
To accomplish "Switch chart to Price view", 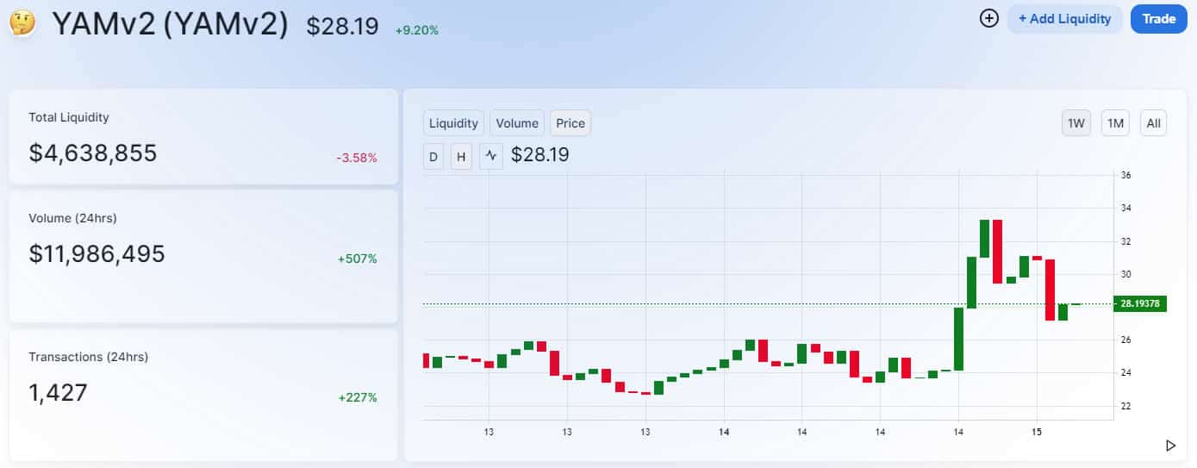I will click(x=570, y=123).
